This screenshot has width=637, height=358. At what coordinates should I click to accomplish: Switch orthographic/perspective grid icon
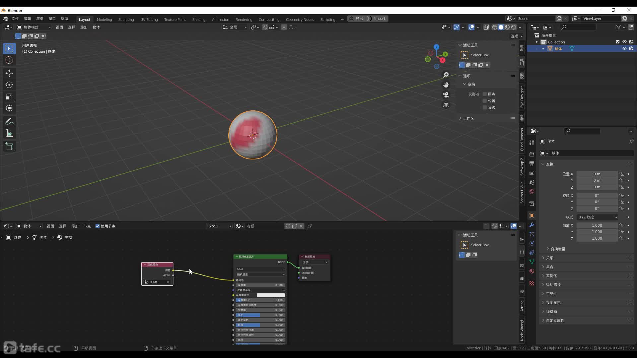[446, 105]
